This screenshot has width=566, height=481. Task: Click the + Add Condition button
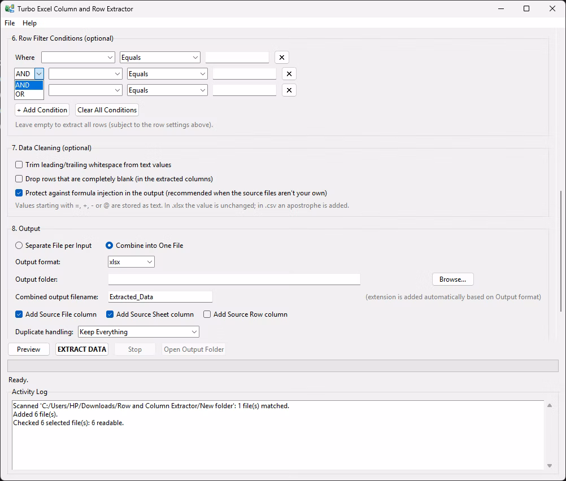(42, 110)
